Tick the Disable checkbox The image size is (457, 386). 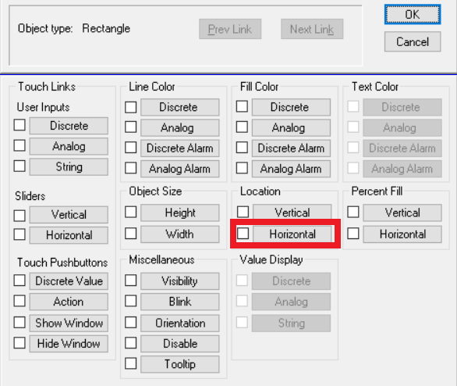tap(130, 343)
